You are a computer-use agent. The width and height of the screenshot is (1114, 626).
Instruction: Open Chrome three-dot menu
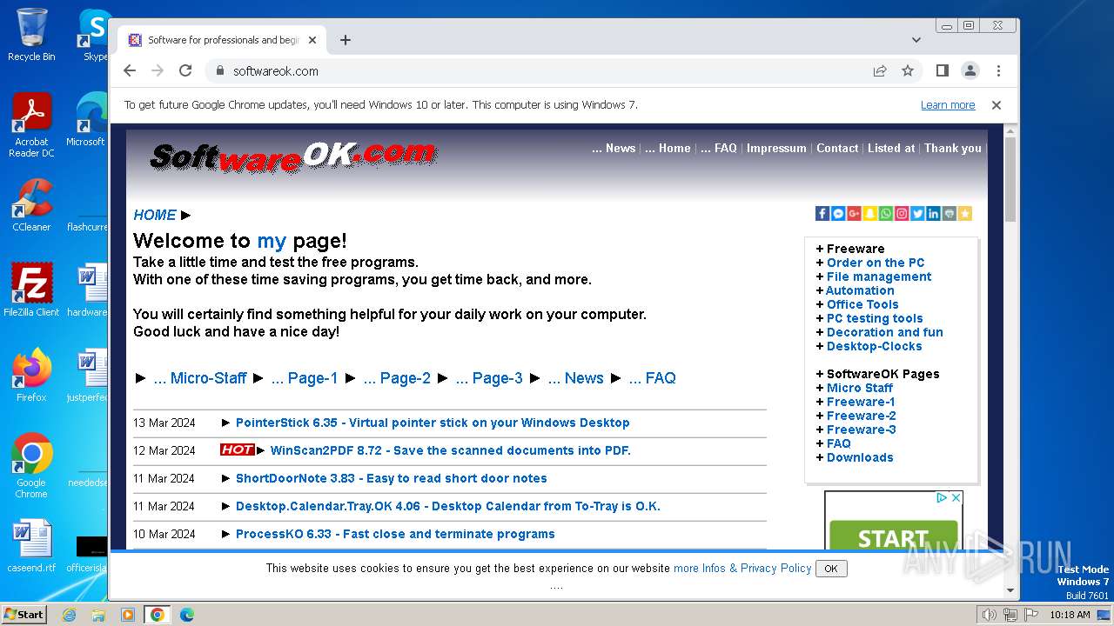click(998, 70)
